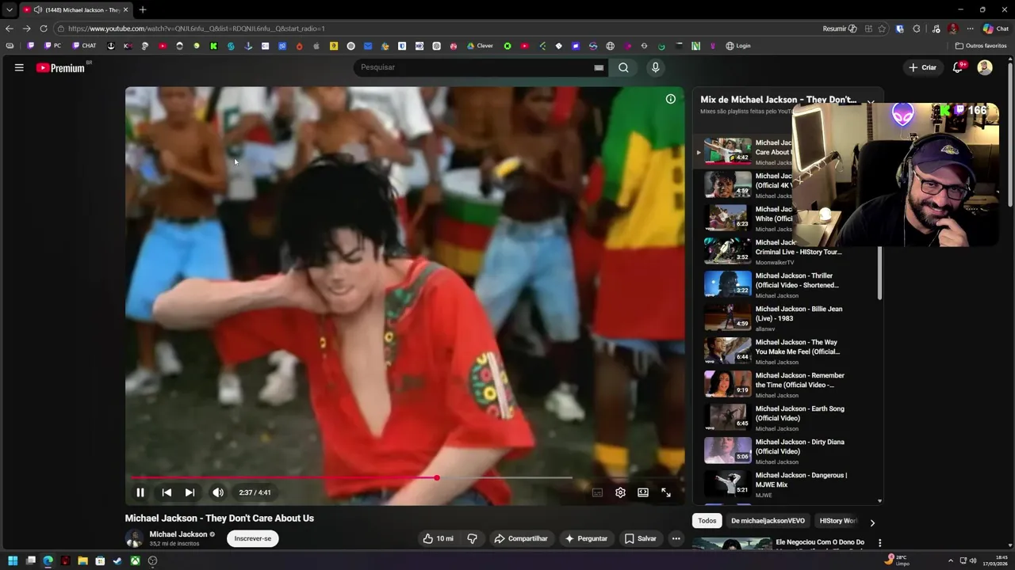
Task: Like the video (10 mi)
Action: 438,538
